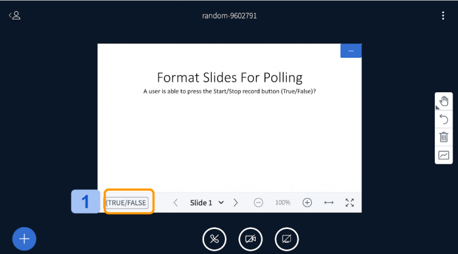Open the blue plus actions menu
The width and height of the screenshot is (458, 254).
[x=24, y=239]
